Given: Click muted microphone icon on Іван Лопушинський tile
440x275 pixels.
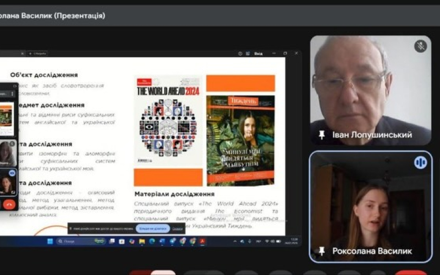Looking at the screenshot, I should point(420,46).
